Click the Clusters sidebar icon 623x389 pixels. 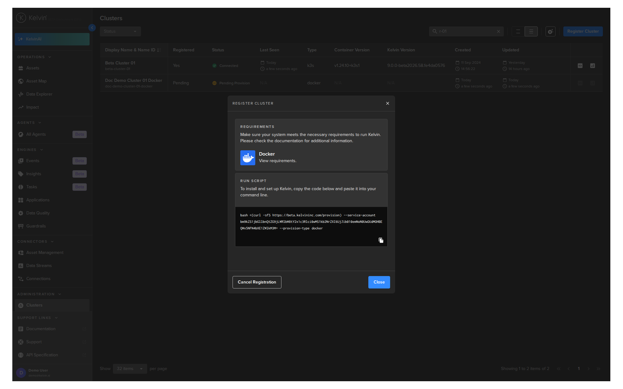point(21,305)
